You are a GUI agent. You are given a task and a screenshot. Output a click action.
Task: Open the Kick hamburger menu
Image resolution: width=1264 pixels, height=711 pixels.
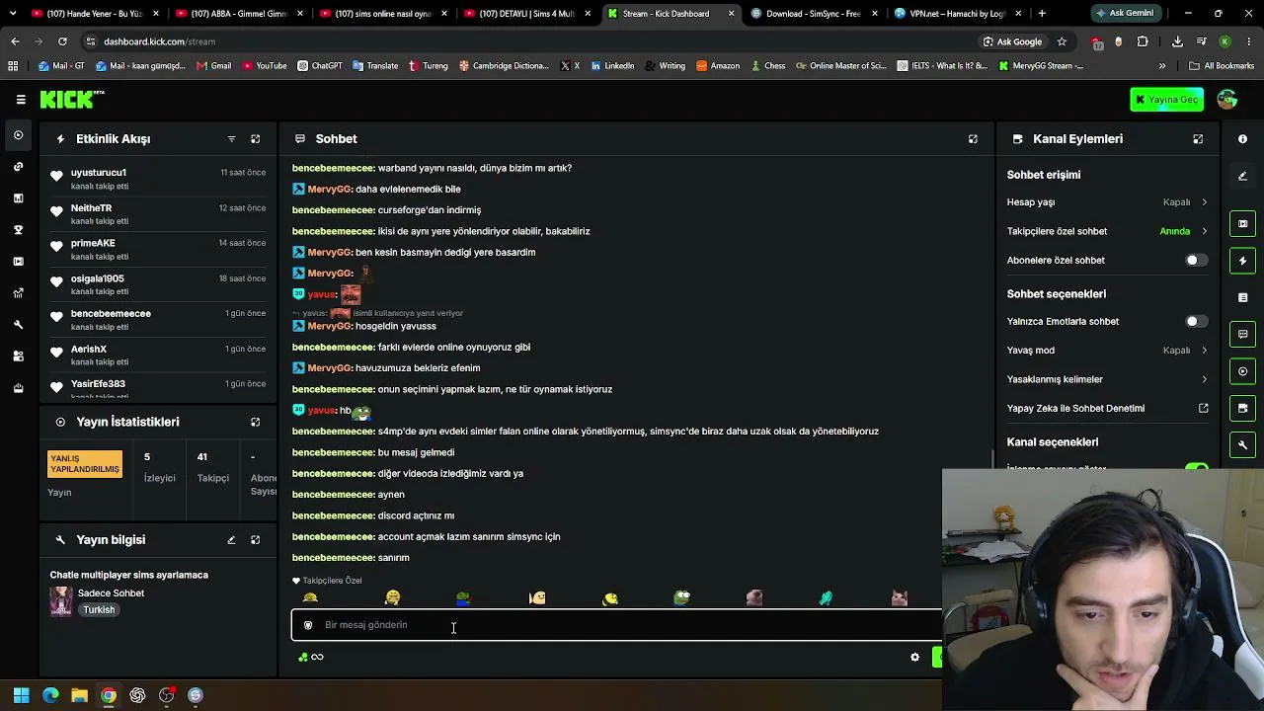(21, 100)
